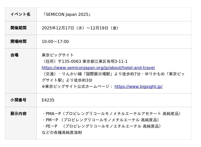Click the PM−P product line
Viewport: 201px width, 147px height.
(101, 120)
